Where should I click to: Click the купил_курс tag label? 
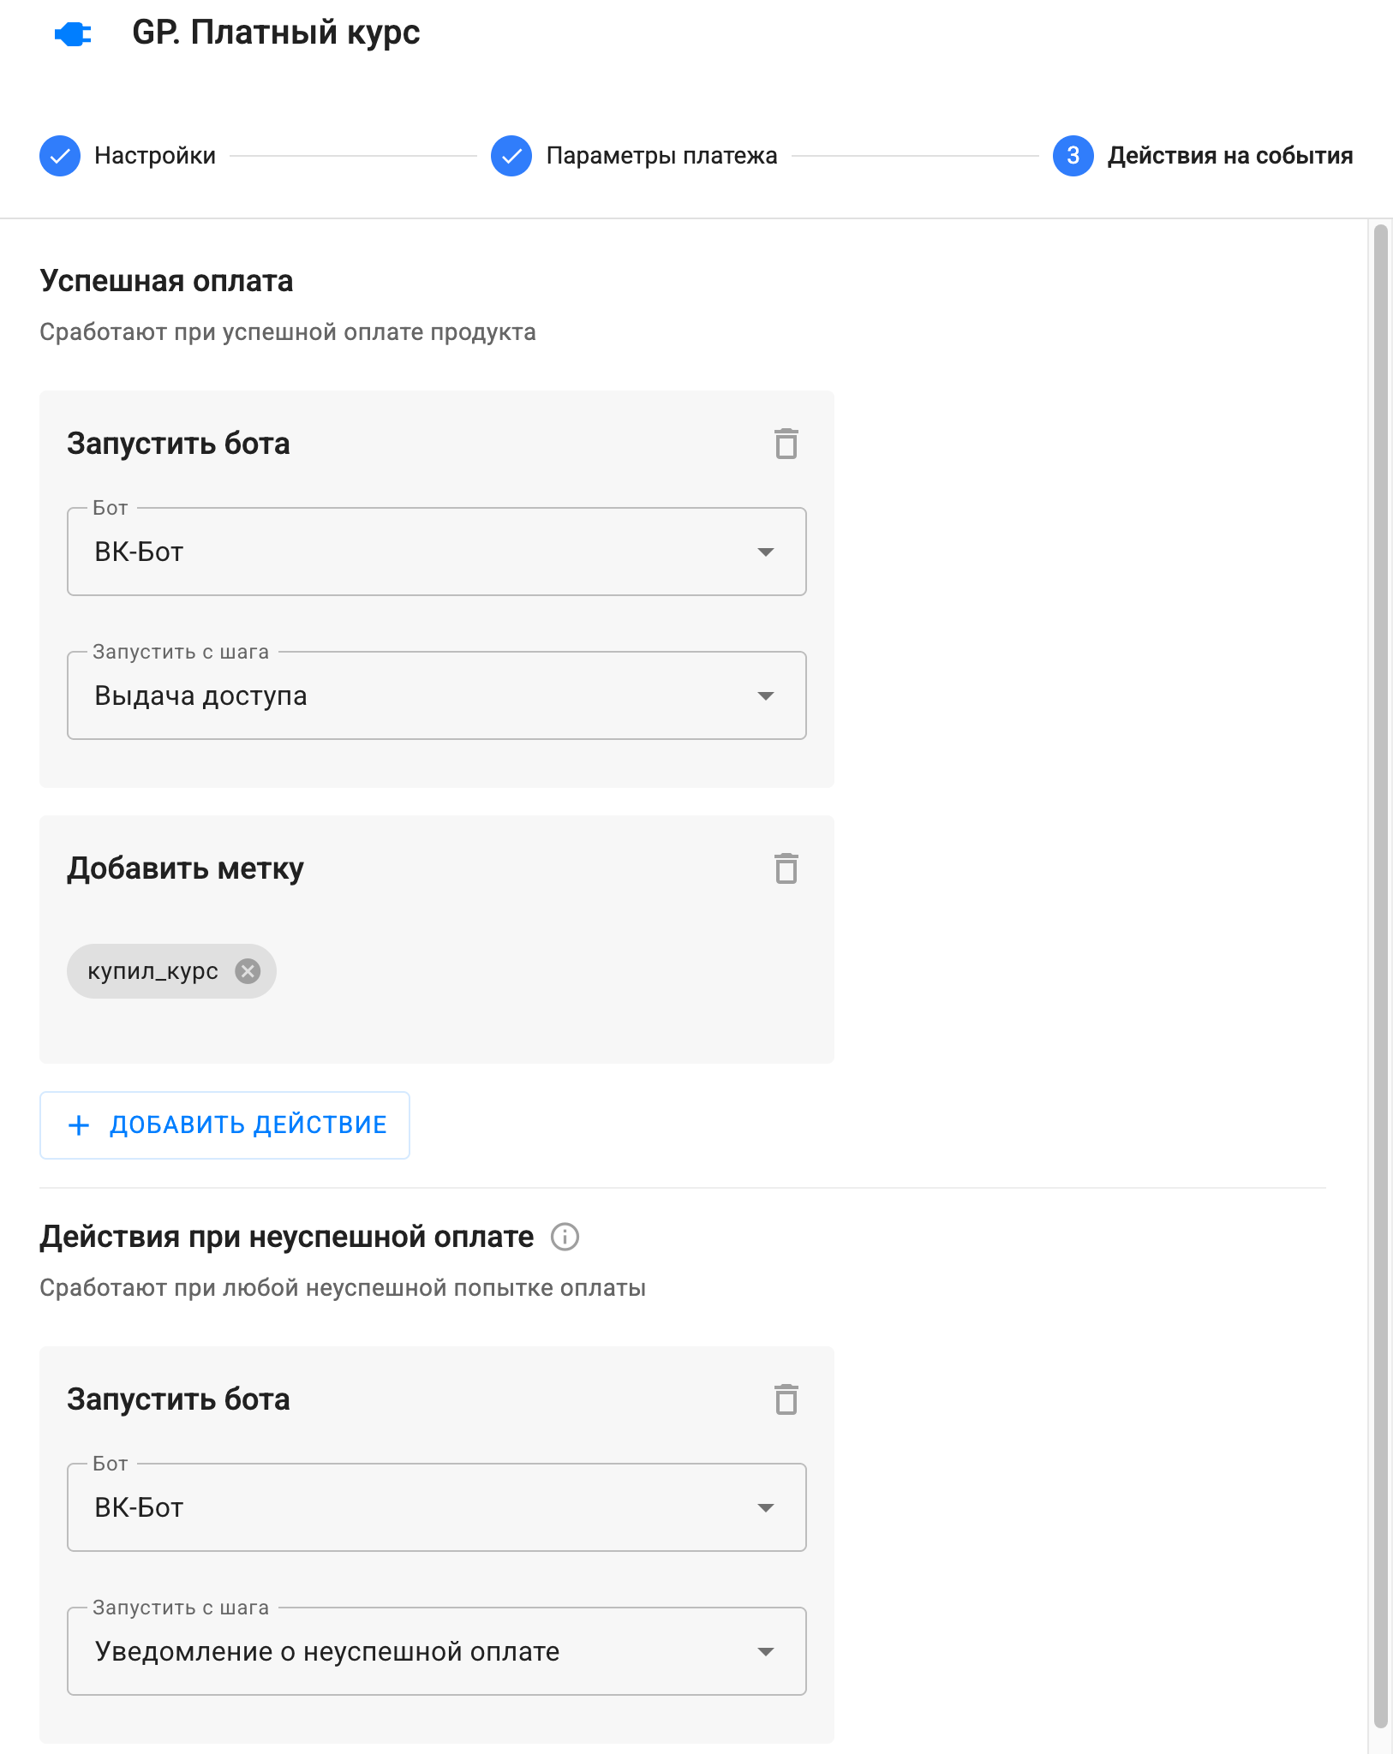[x=152, y=971]
